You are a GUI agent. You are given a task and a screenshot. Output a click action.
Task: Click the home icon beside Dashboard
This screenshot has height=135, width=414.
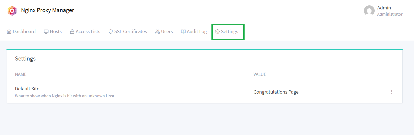(x=9, y=32)
